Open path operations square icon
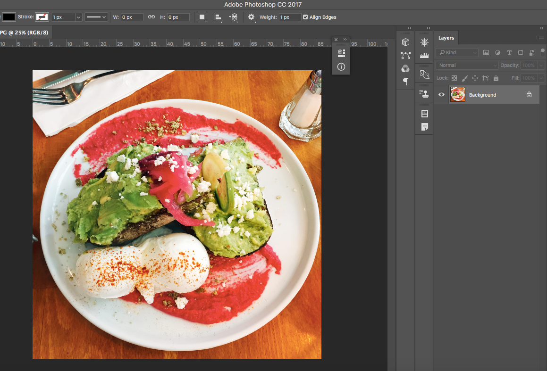Viewport: 547px width, 371px height. coord(202,17)
